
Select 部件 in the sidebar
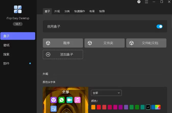18,63
